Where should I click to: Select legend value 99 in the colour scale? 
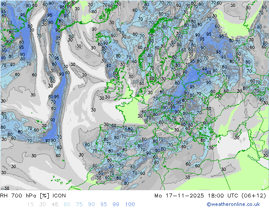116,205
